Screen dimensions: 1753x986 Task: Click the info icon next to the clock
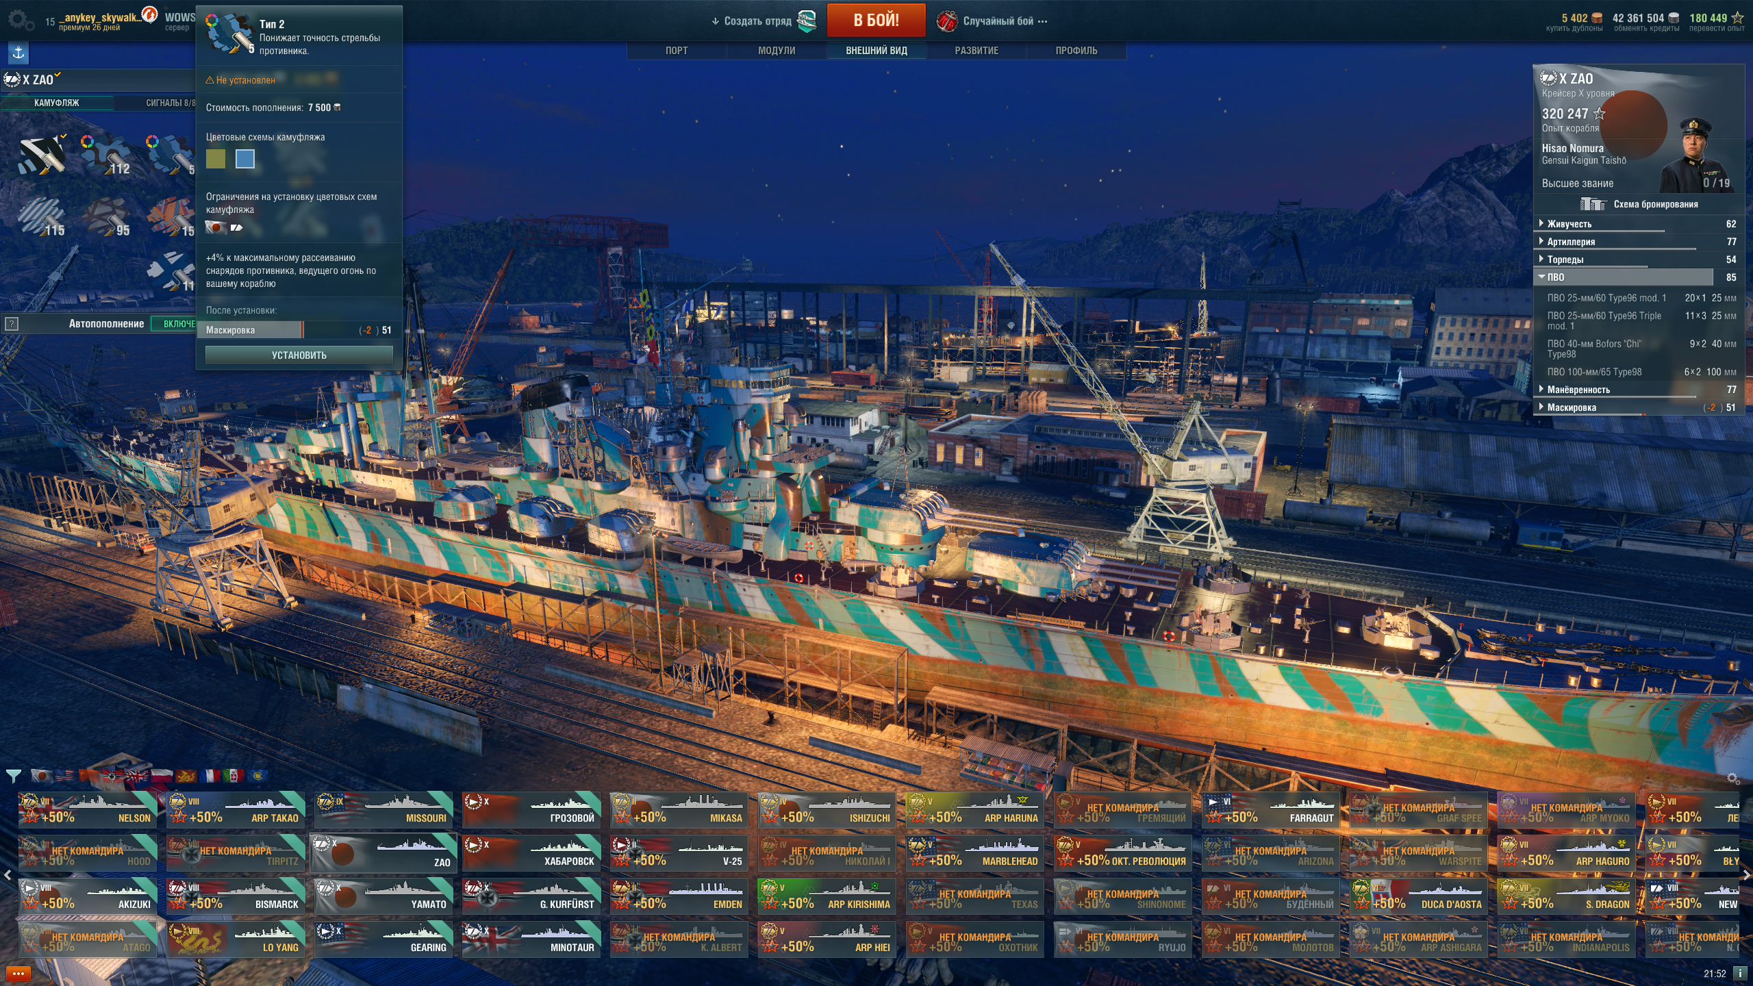pos(1739,973)
